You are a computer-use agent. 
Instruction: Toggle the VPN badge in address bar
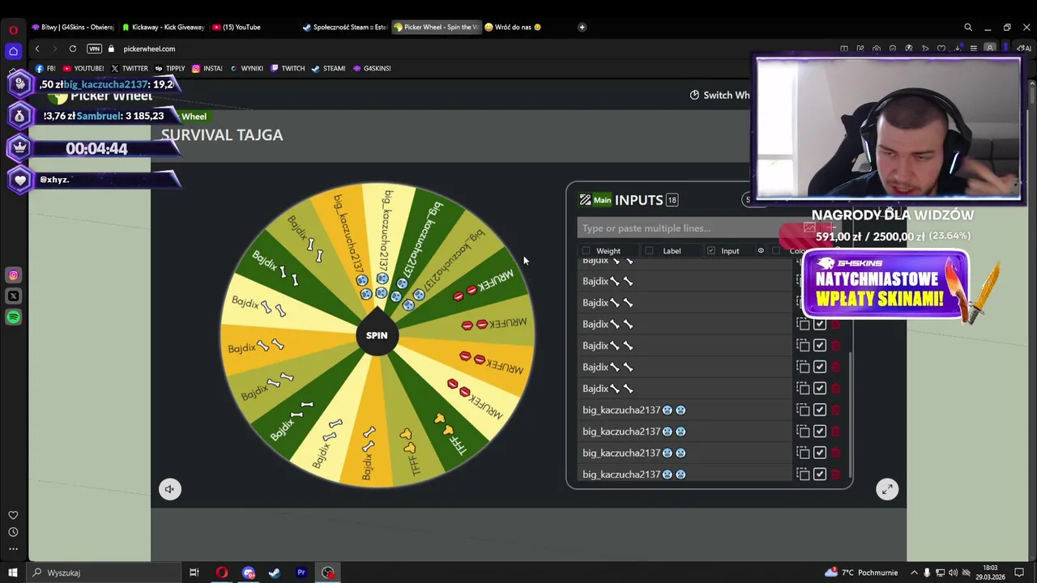click(94, 49)
